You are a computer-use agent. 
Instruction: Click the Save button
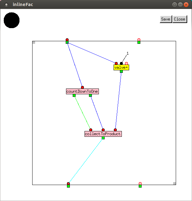point(166,19)
